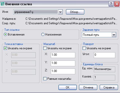Click the scale Z input field
The image size is (120, 93).
(x=63, y=71)
